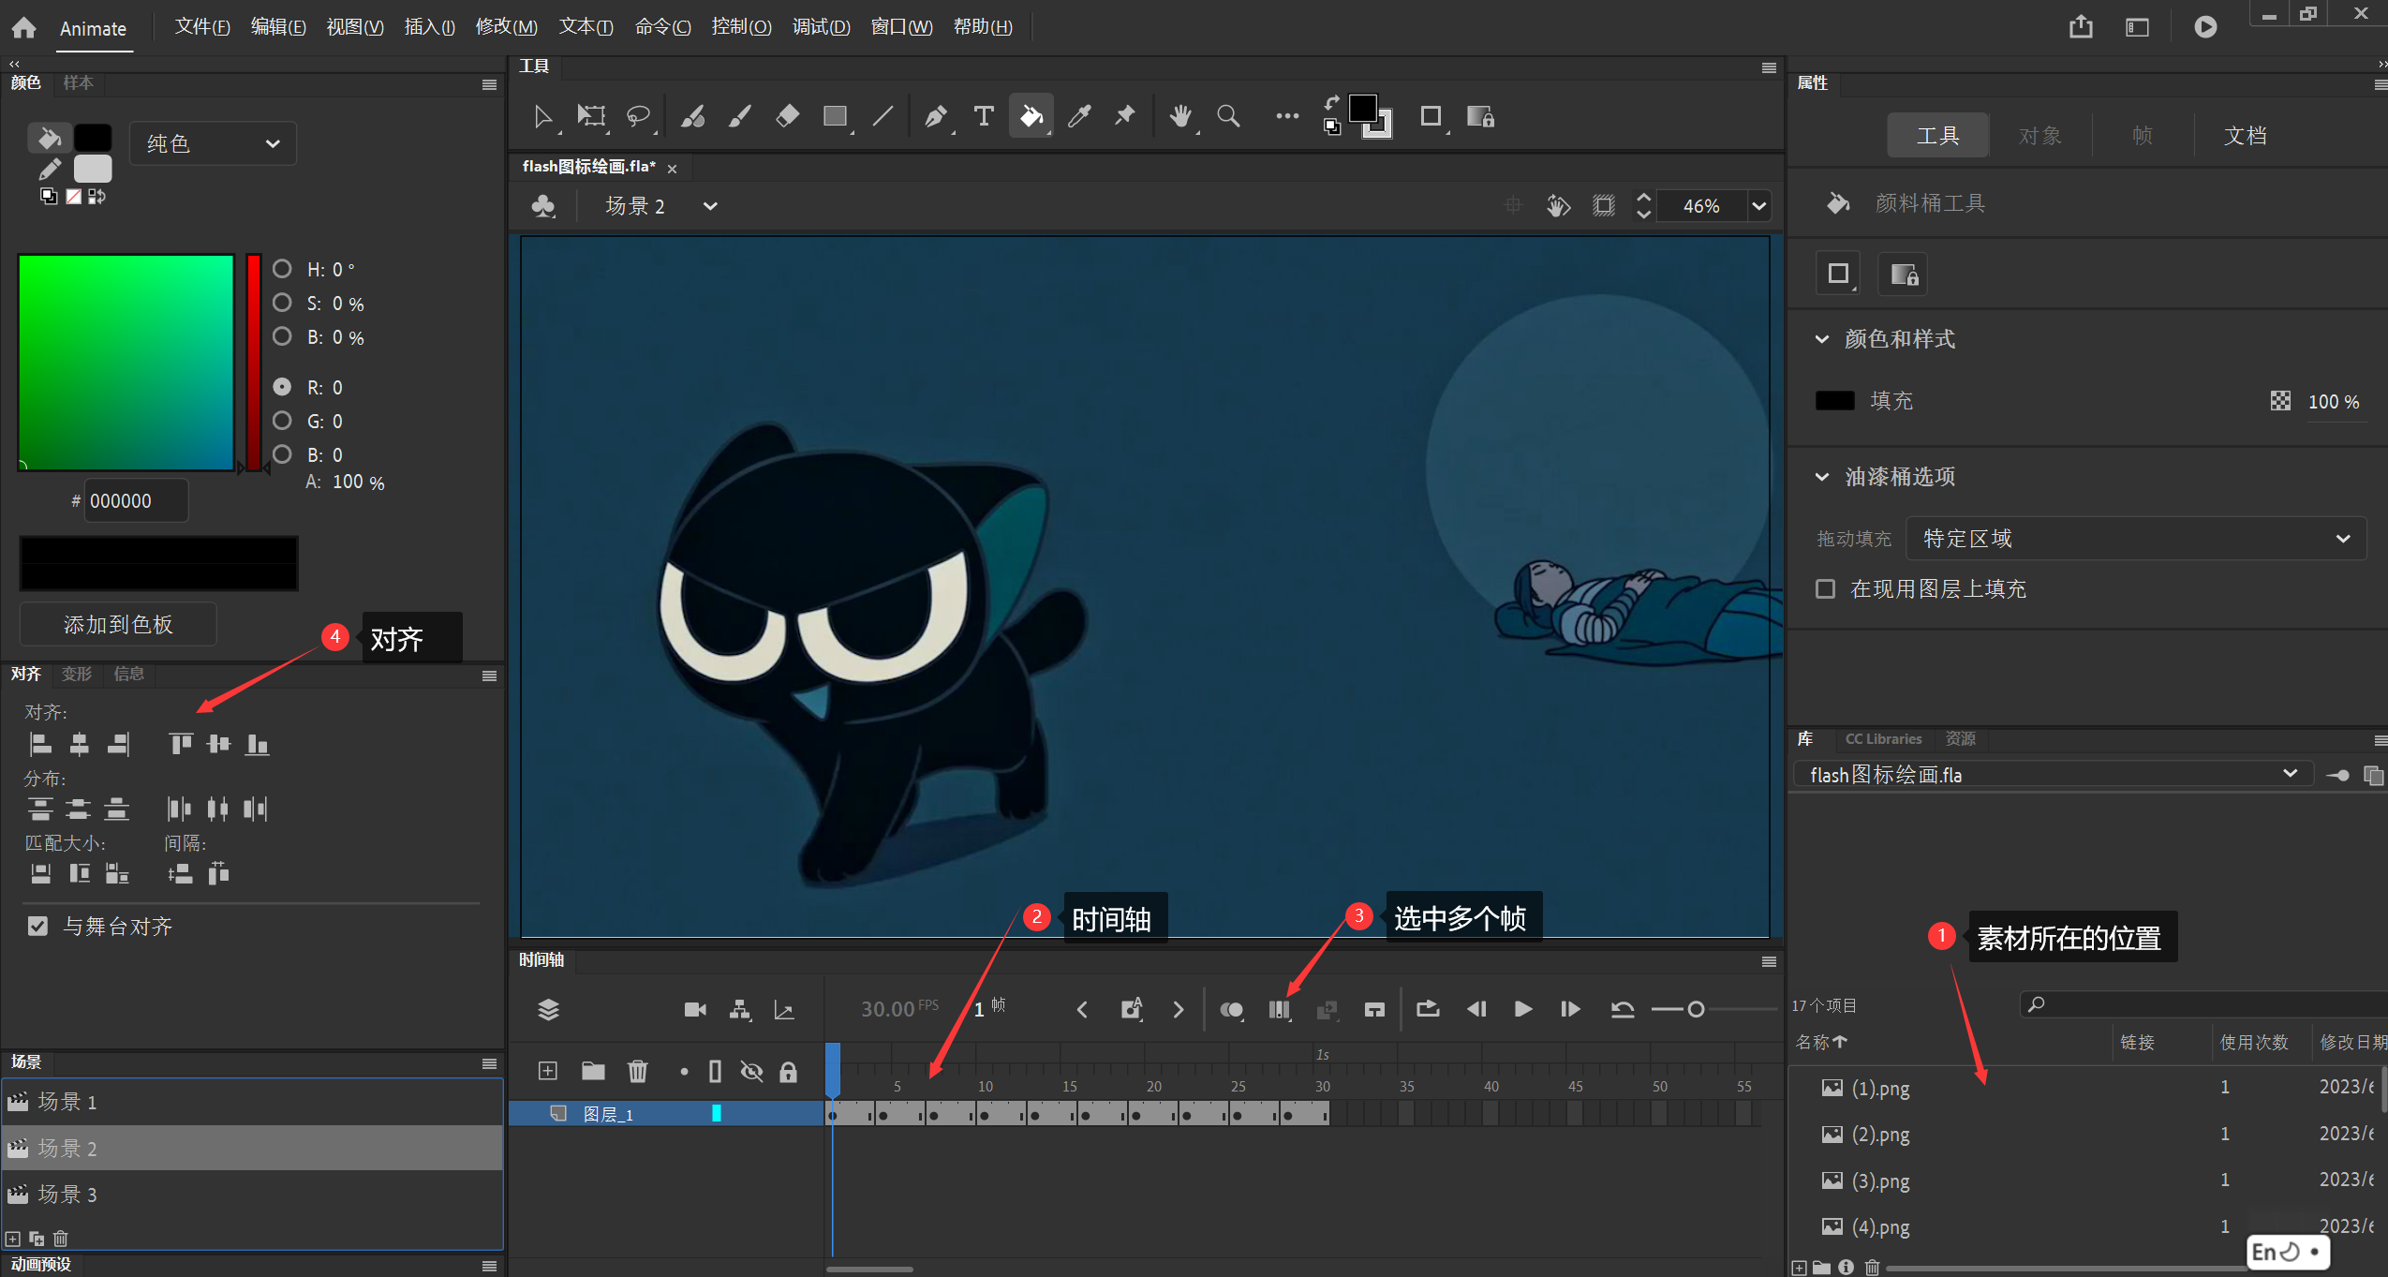The width and height of the screenshot is (2388, 1277).
Task: Select the Text tool
Action: (x=983, y=116)
